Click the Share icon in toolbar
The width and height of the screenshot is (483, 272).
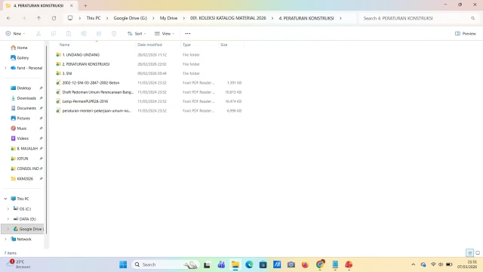tap(99, 33)
